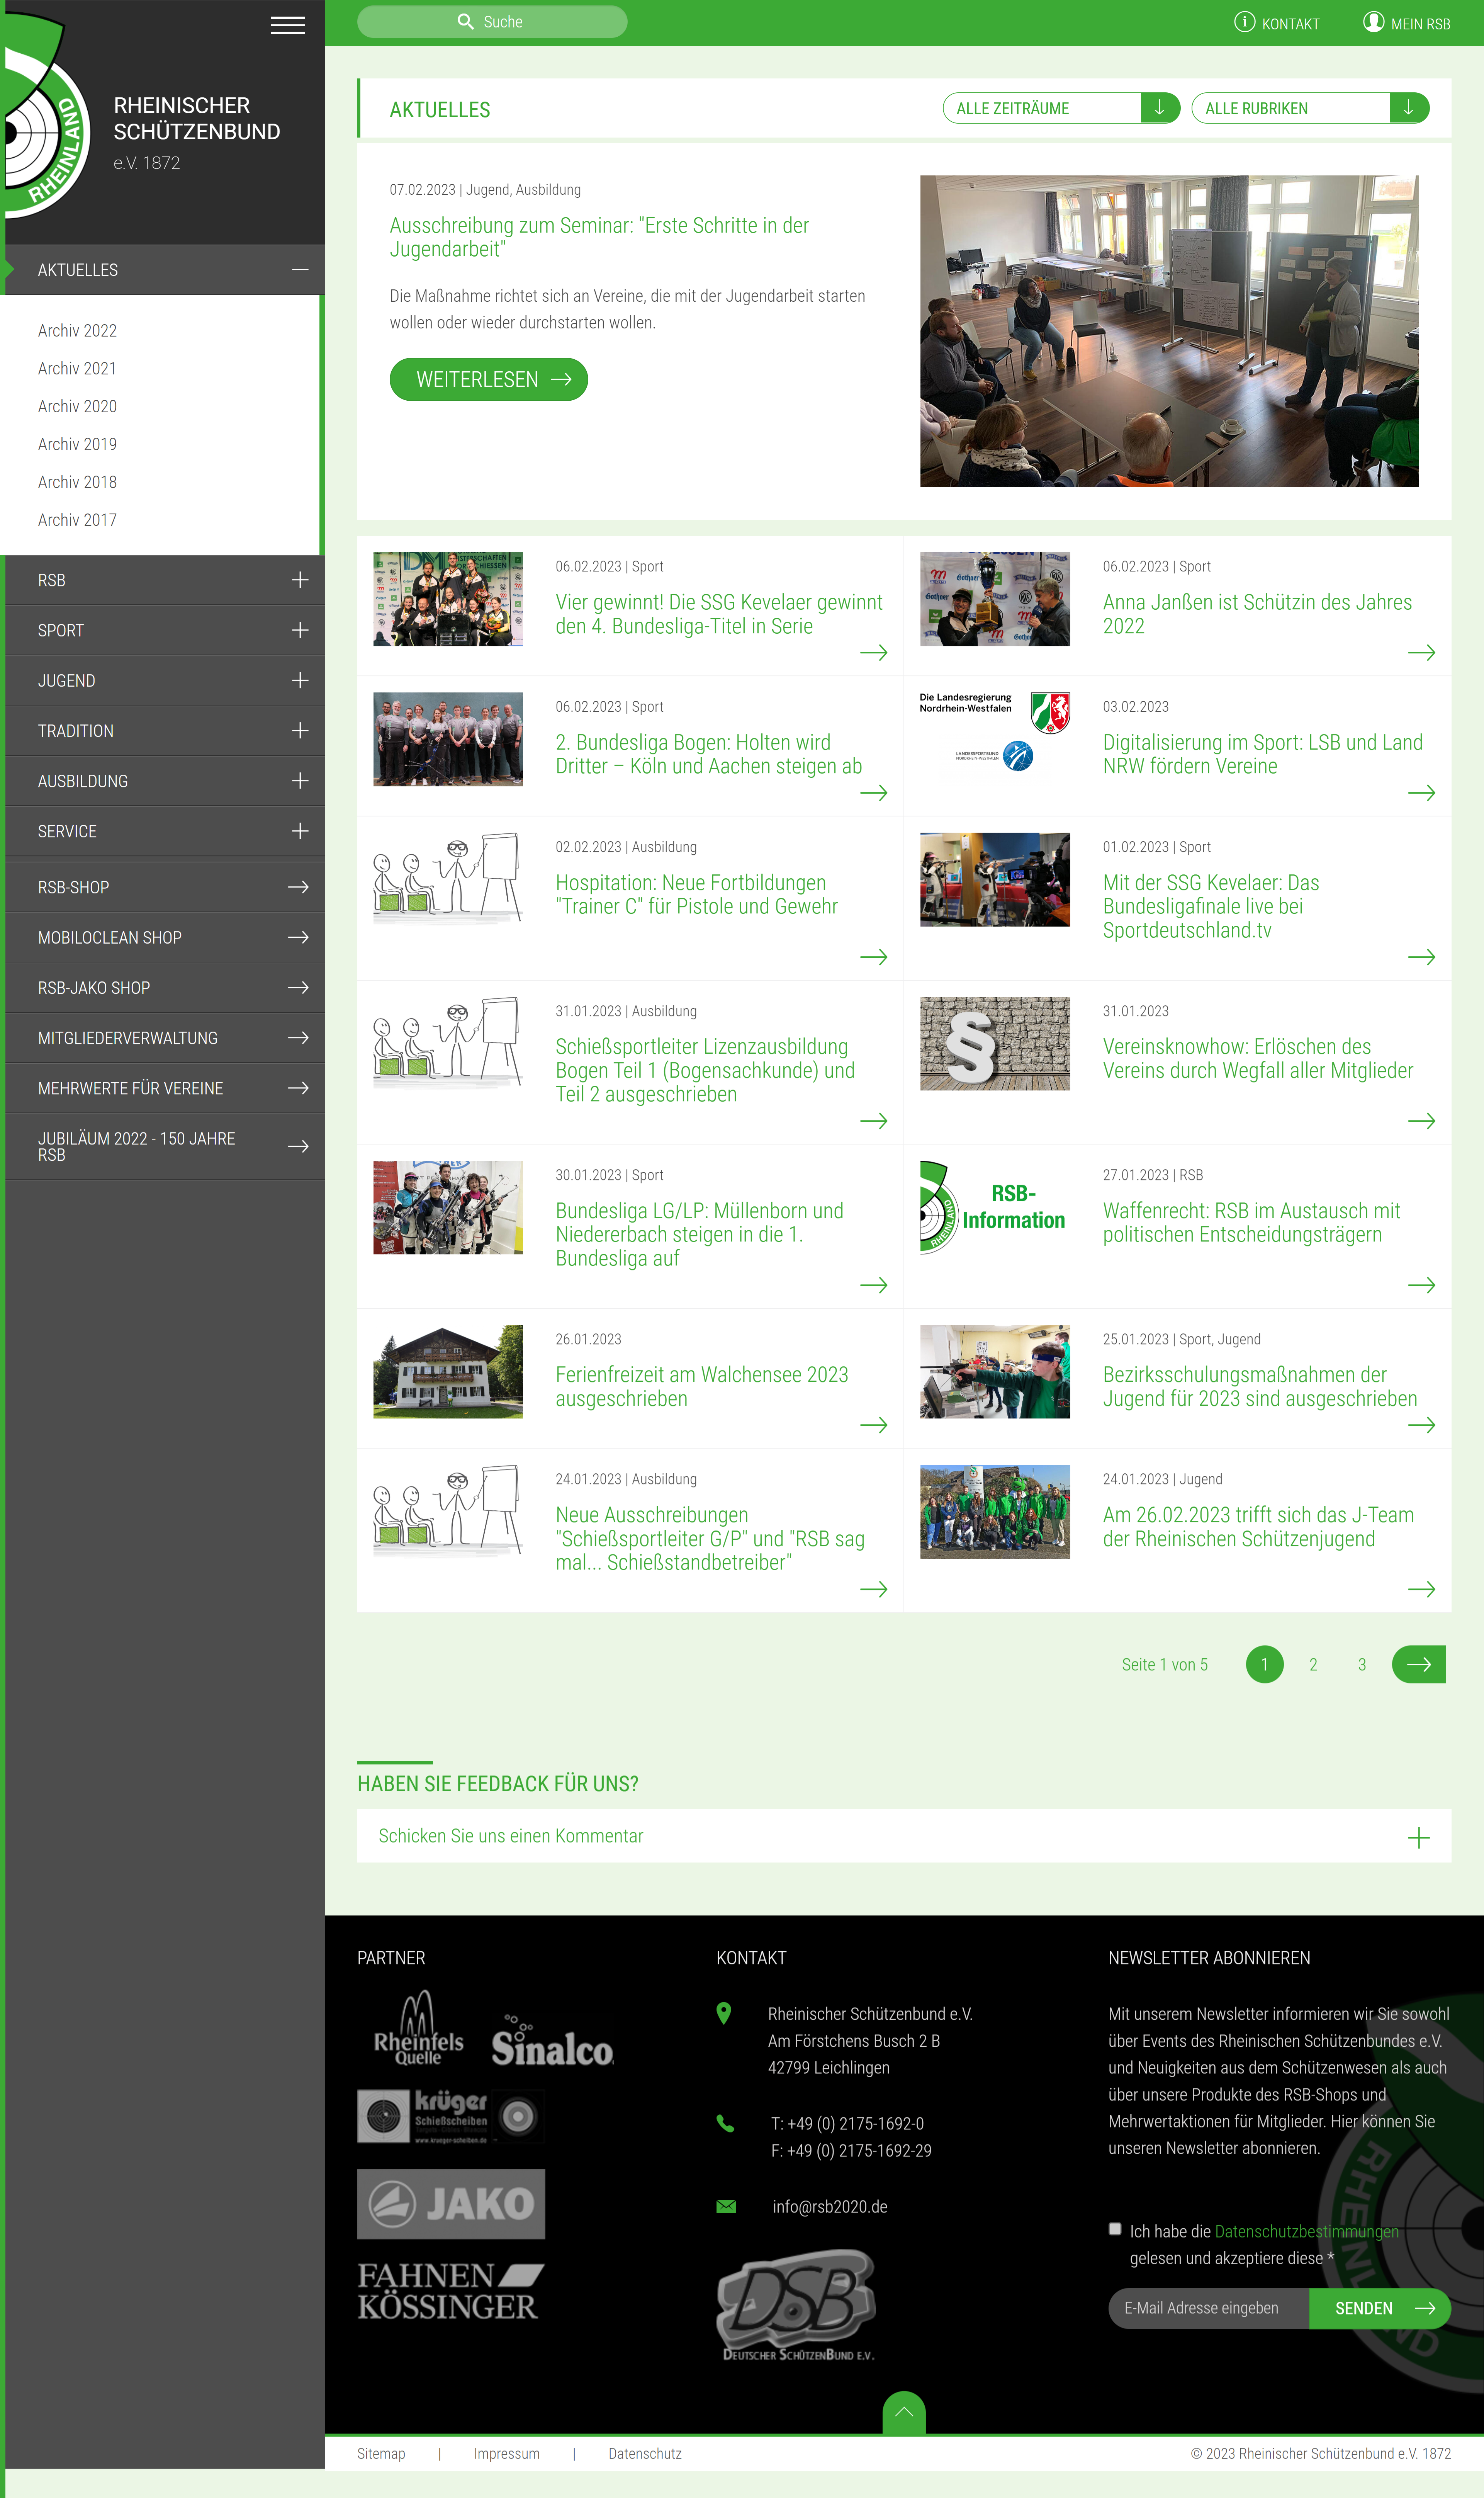The height and width of the screenshot is (2498, 1484).
Task: Click arrow for J-Team article
Action: click(x=1421, y=1589)
